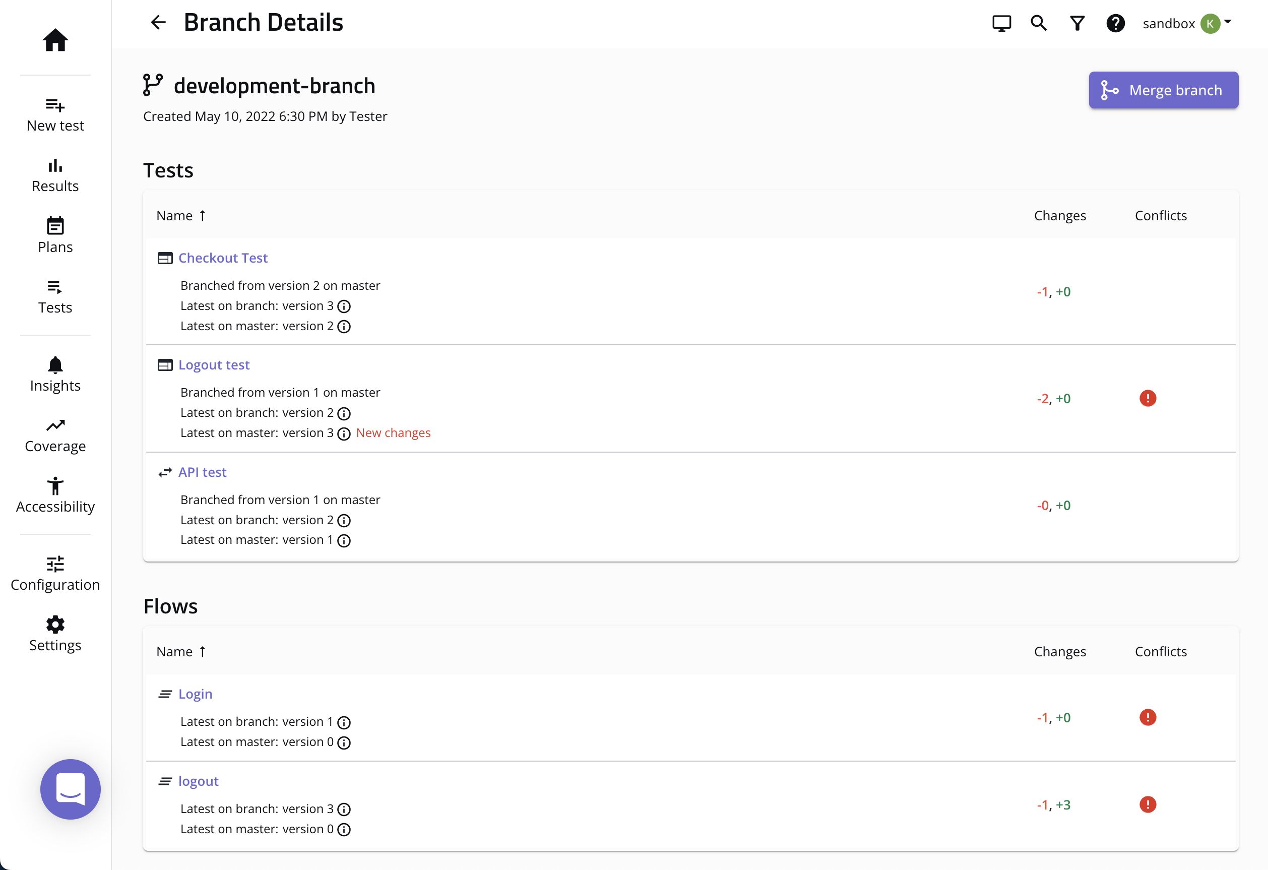Click the Merge branch button

1163,90
